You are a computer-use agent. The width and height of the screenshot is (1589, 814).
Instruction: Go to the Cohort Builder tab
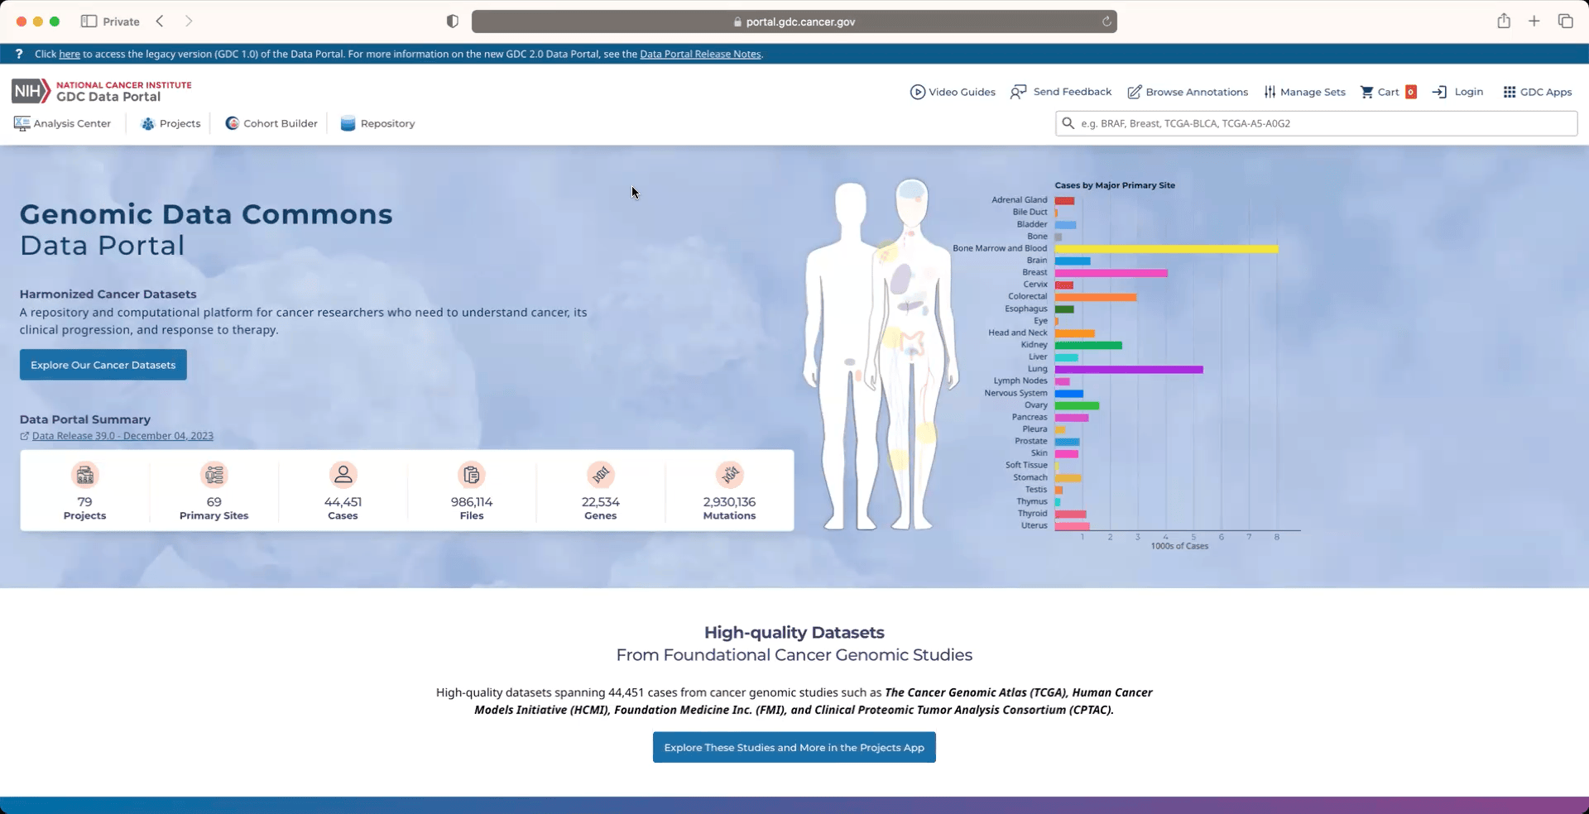point(271,123)
